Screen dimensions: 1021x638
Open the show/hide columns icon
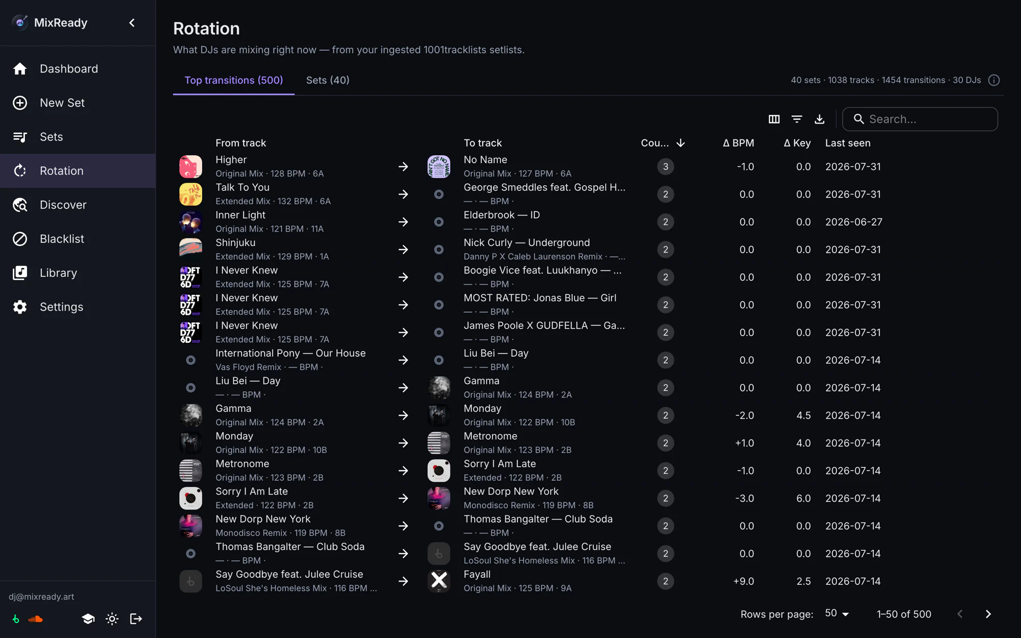pyautogui.click(x=774, y=119)
